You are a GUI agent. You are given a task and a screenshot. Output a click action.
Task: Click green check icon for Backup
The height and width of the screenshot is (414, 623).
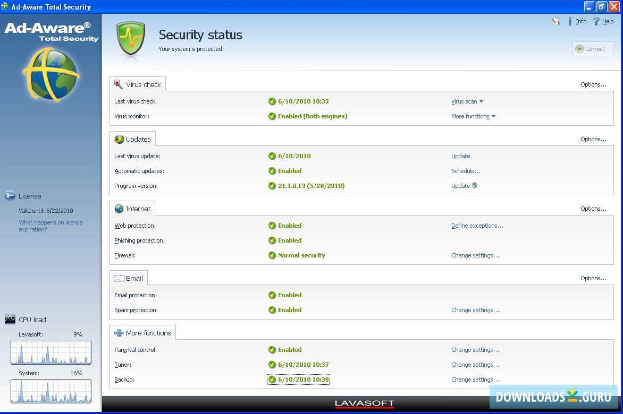point(272,379)
